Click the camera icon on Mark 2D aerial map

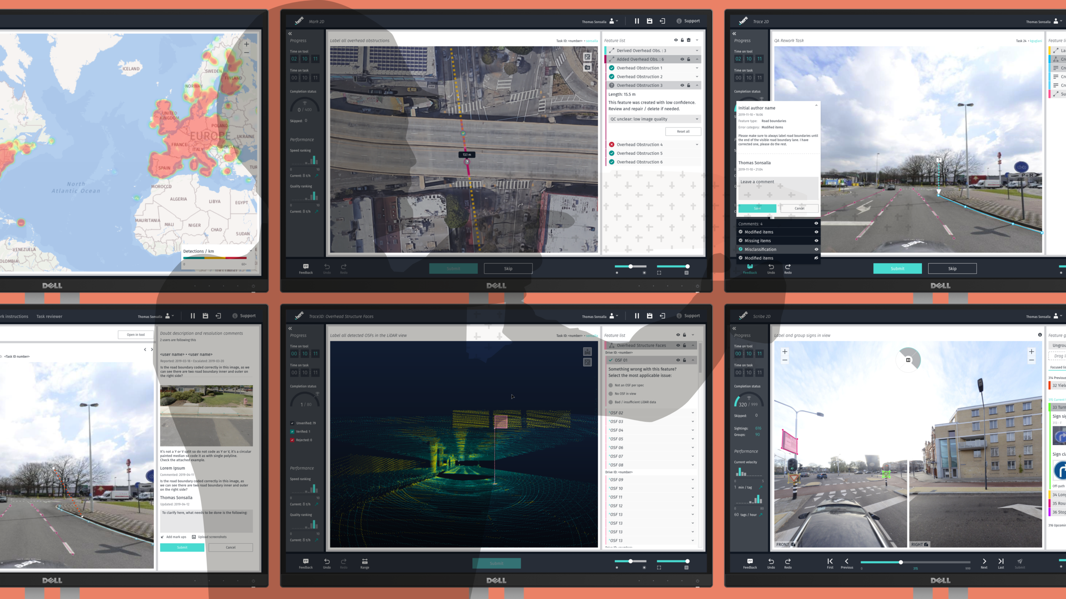click(x=587, y=67)
